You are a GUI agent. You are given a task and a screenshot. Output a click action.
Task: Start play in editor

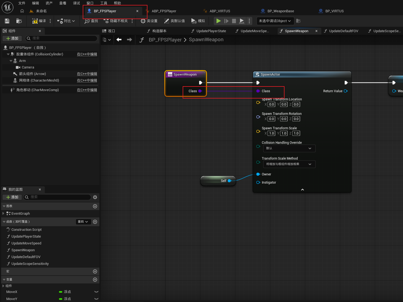tap(218, 21)
